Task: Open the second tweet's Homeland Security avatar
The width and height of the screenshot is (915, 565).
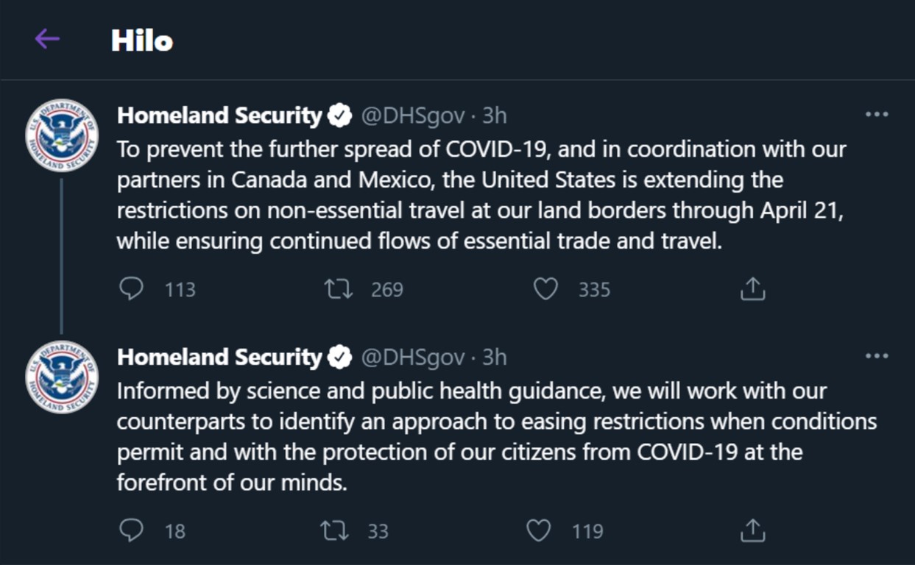Action: (x=62, y=377)
